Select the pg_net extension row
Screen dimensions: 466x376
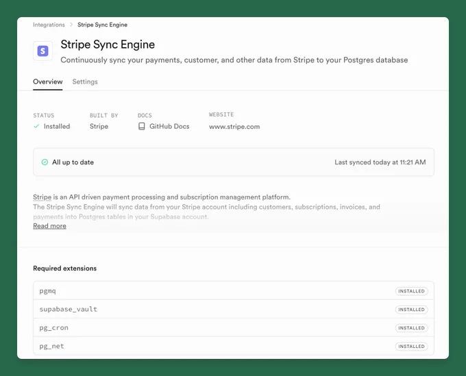click(234, 346)
